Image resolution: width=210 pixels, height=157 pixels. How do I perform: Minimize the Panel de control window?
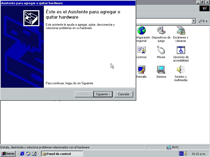pos(198,2)
